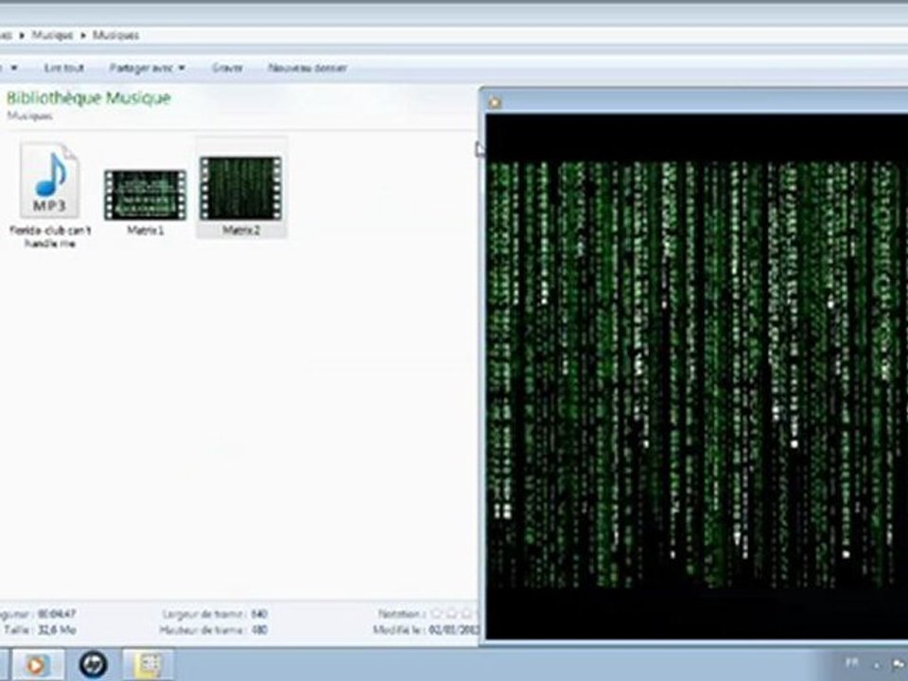Click the Matrix2 file name label
The height and width of the screenshot is (681, 908).
click(241, 231)
